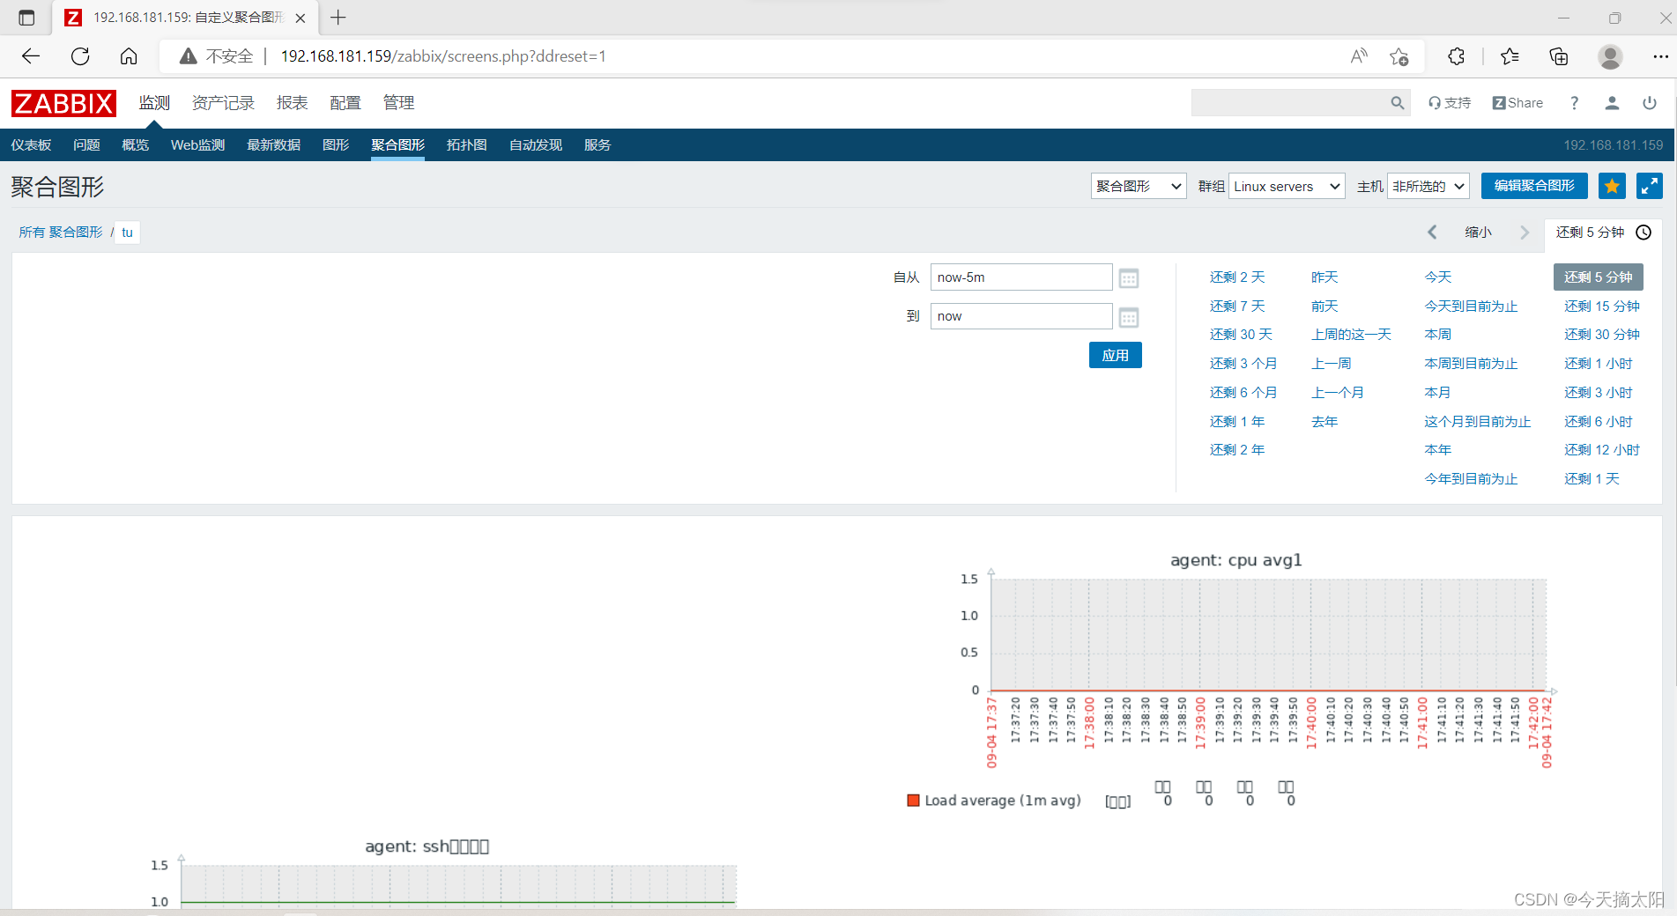
Task: Click the clock icon in time selector tab
Action: coord(1644,233)
